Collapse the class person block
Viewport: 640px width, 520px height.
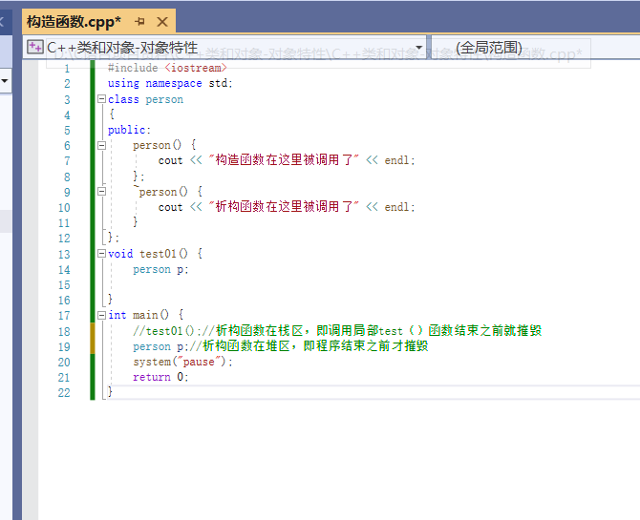[x=101, y=99]
